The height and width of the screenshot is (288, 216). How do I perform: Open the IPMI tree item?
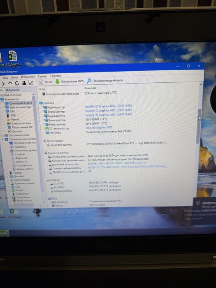pos(12,115)
